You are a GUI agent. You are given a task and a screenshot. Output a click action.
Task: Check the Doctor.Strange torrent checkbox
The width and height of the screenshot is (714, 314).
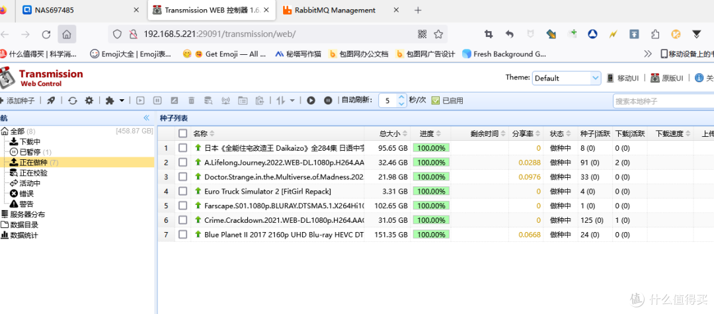[182, 177]
